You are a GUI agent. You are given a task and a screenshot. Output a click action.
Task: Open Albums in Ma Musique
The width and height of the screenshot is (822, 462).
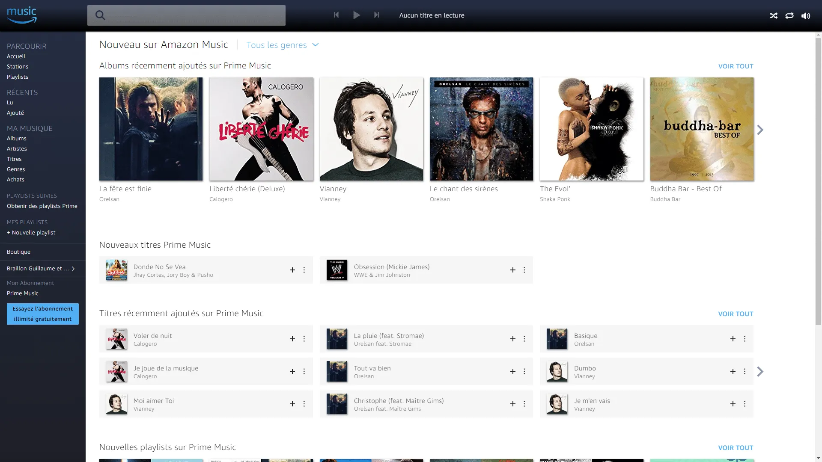(17, 139)
